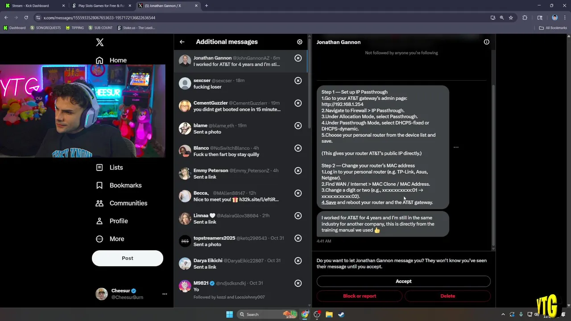Dismiss Darya Eikichi message request
This screenshot has width=571, height=321.
298,261
